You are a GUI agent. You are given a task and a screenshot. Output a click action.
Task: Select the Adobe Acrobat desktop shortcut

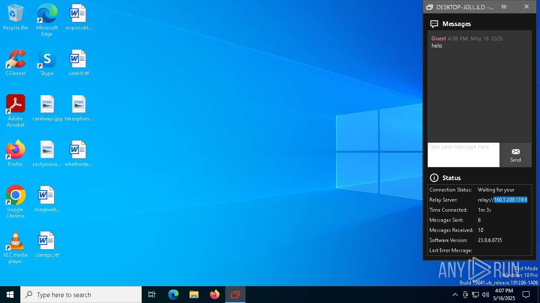click(16, 111)
